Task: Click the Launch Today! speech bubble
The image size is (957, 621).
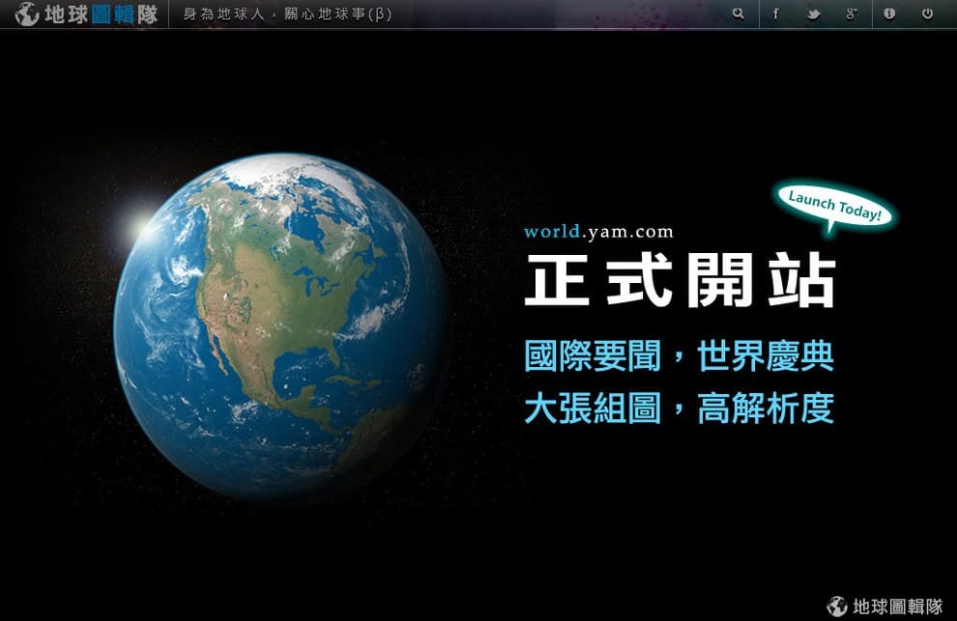Action: point(834,206)
